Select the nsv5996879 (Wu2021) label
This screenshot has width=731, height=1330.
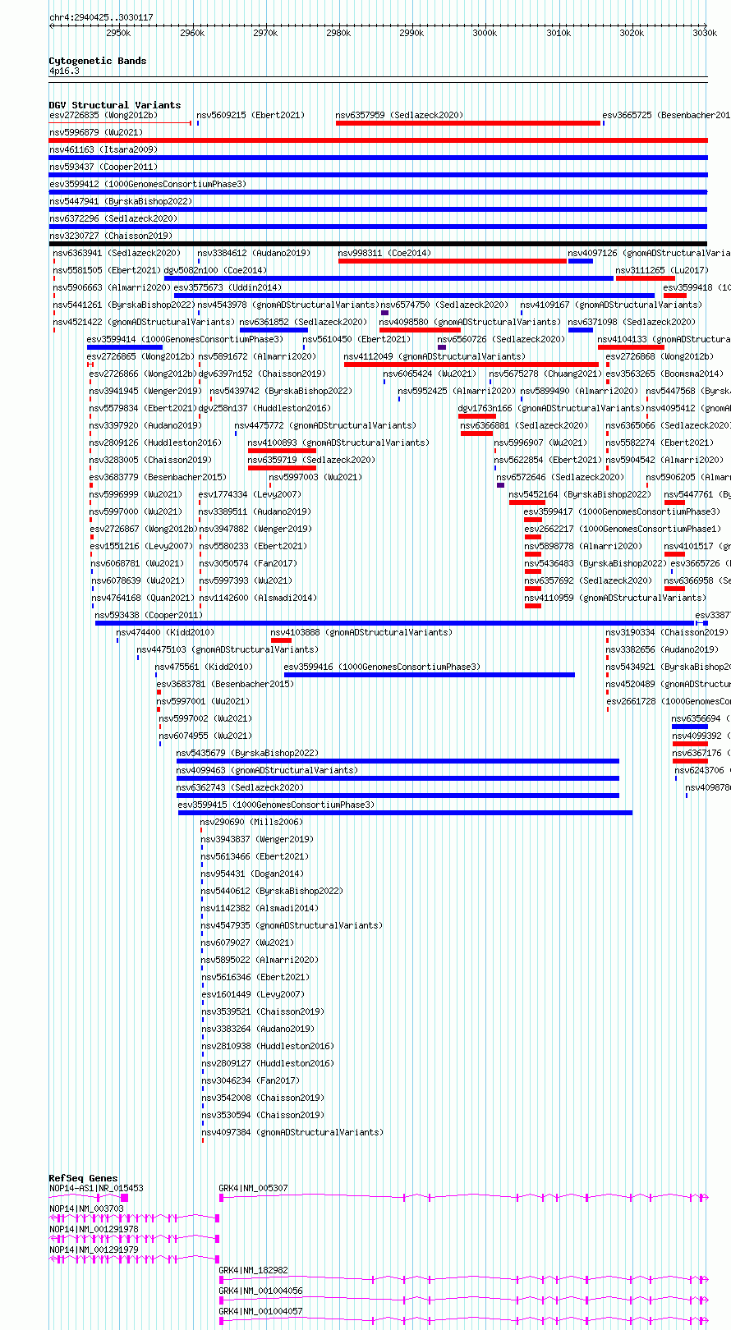tap(95, 133)
